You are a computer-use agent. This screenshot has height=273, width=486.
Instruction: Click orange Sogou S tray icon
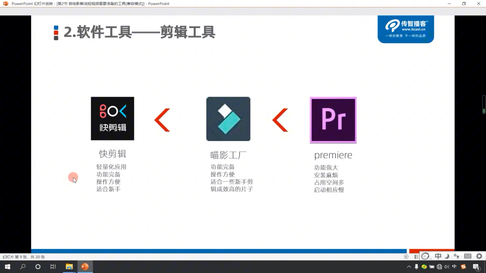pyautogui.click(x=463, y=267)
